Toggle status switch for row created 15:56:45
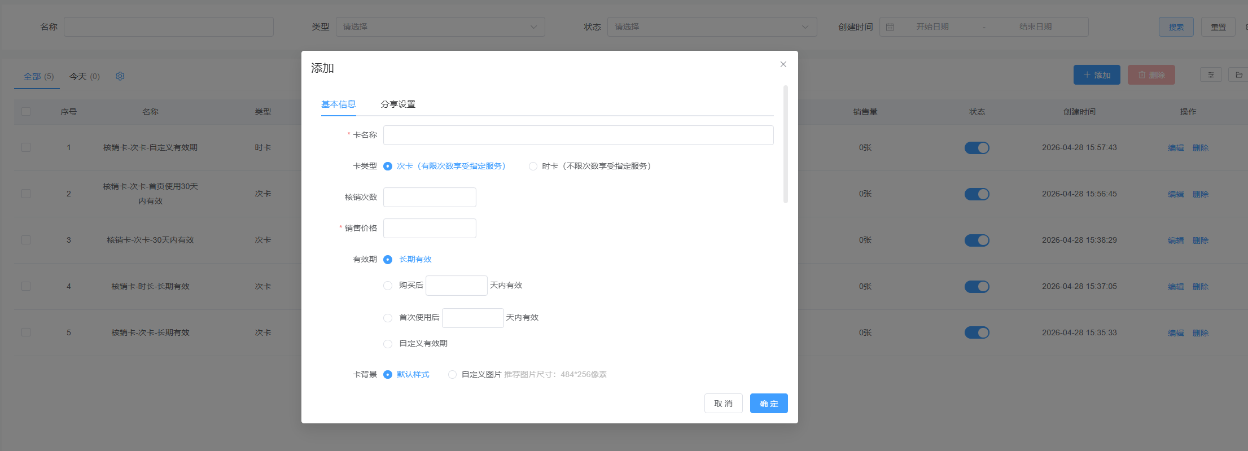This screenshot has width=1248, height=451. point(977,194)
